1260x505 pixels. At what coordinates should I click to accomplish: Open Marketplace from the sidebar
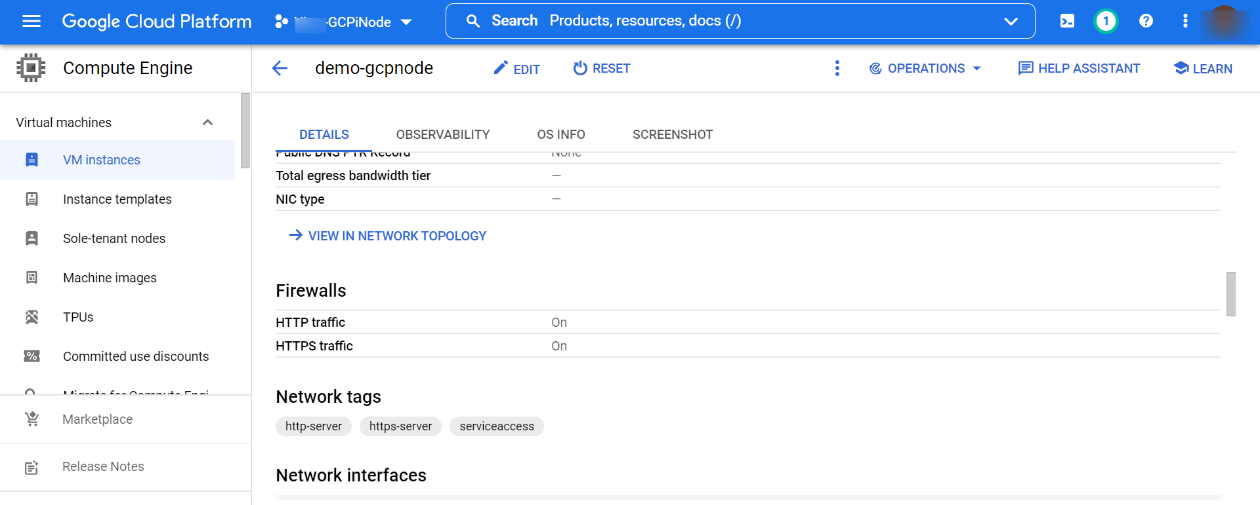[125, 419]
